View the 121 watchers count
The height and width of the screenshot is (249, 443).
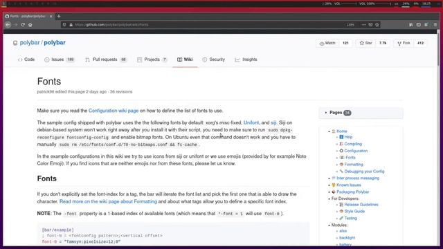click(345, 43)
